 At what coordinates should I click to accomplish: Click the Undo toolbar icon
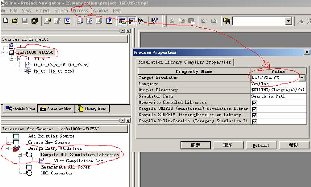204,21
